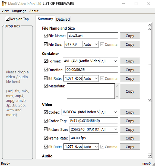Click the Metadata box scroll-up arrow

pos(117,86)
